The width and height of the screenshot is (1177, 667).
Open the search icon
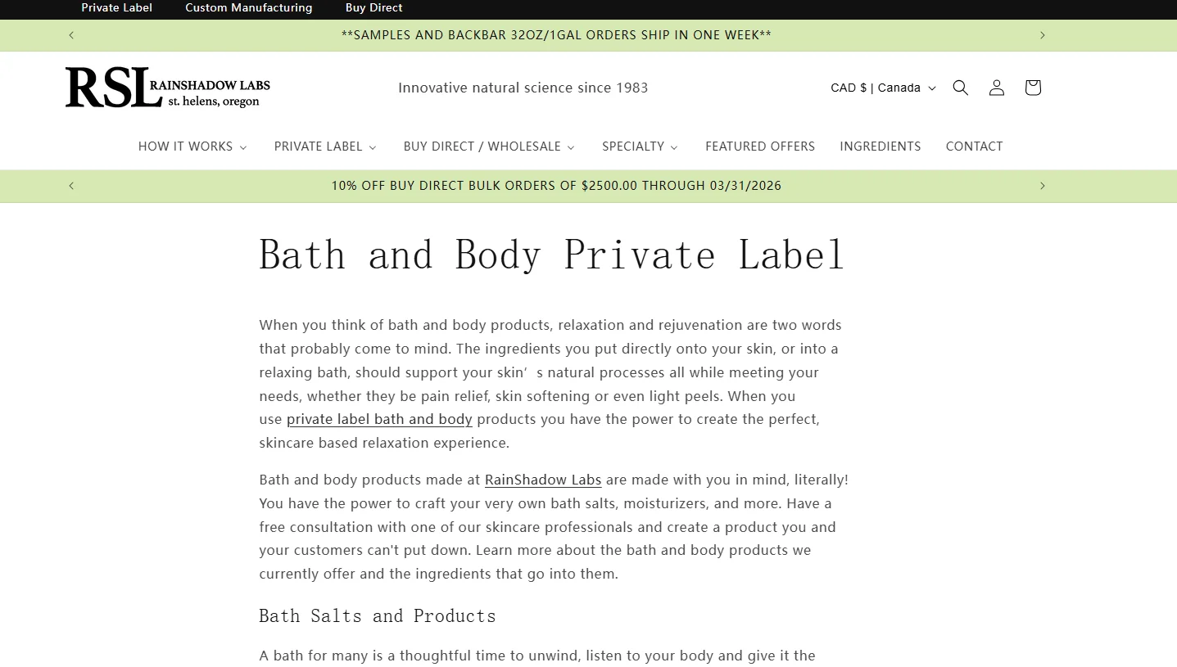pyautogui.click(x=960, y=88)
